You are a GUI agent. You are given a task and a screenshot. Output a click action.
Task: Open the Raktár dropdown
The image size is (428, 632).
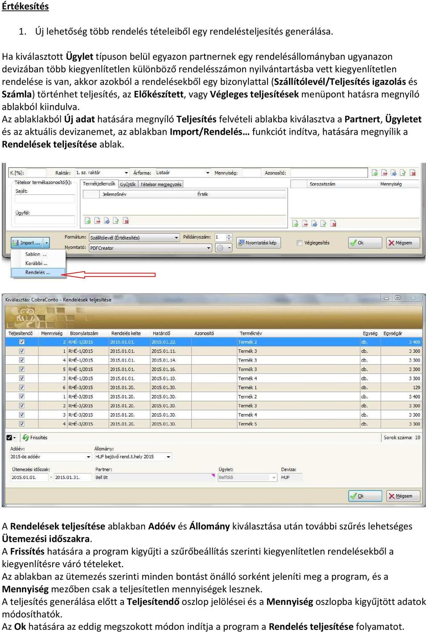pos(126,173)
